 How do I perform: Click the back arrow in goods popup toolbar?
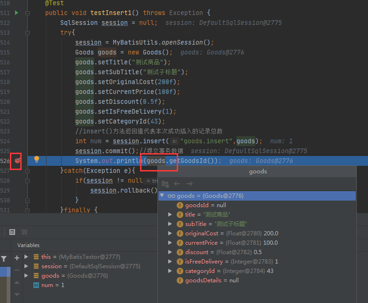[x=177, y=184]
